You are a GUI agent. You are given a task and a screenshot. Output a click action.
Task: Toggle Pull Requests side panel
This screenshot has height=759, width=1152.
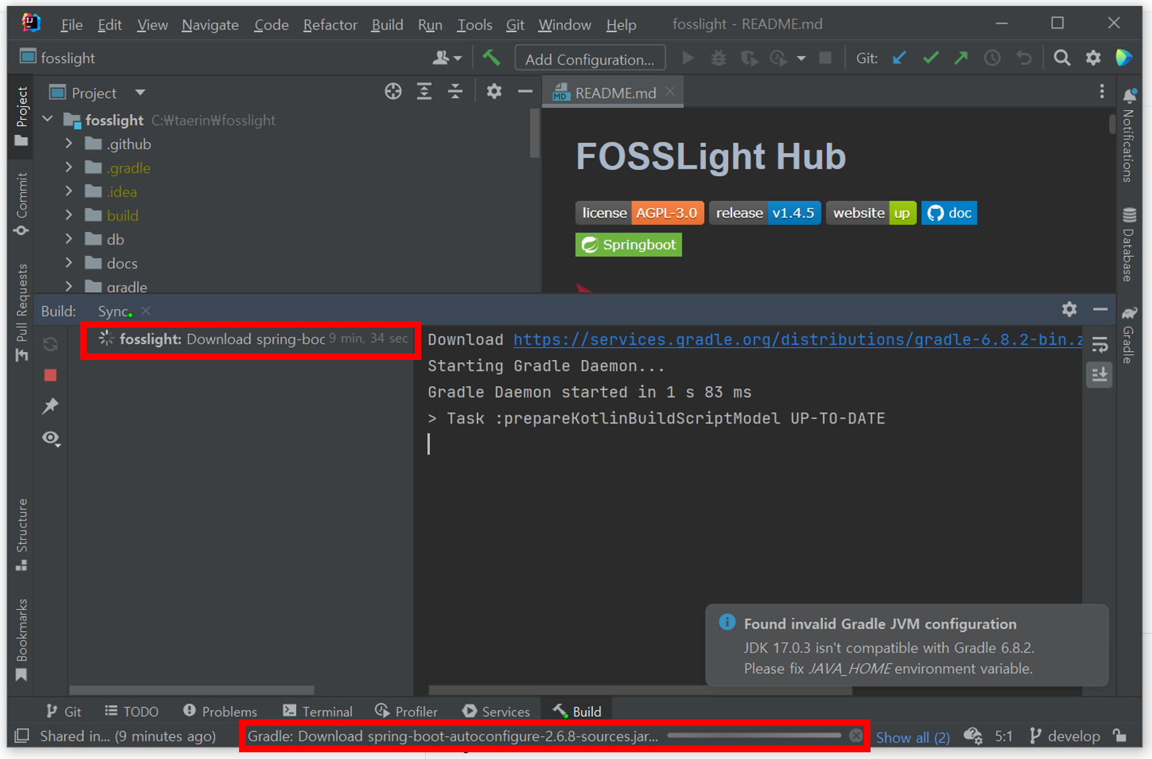tap(21, 312)
